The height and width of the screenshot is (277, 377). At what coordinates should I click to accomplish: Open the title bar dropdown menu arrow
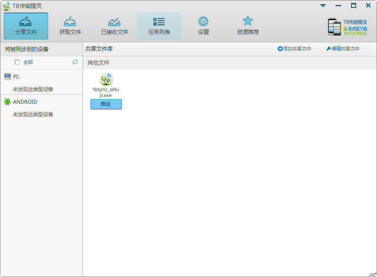(x=323, y=5)
